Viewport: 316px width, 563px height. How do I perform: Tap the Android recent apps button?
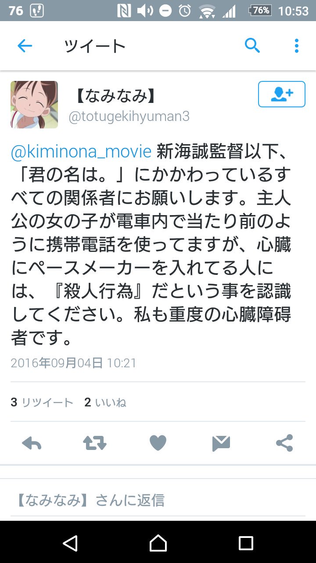tap(246, 543)
